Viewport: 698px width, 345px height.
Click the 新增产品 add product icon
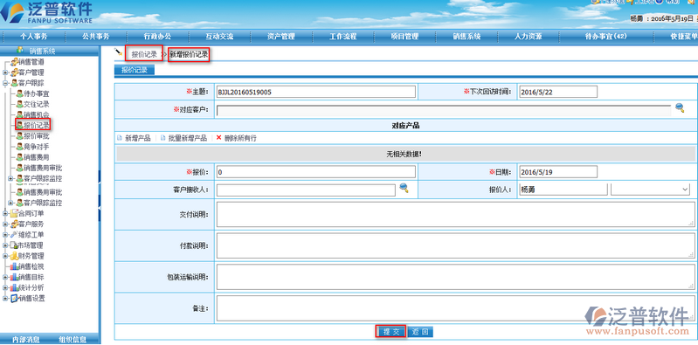(x=120, y=138)
